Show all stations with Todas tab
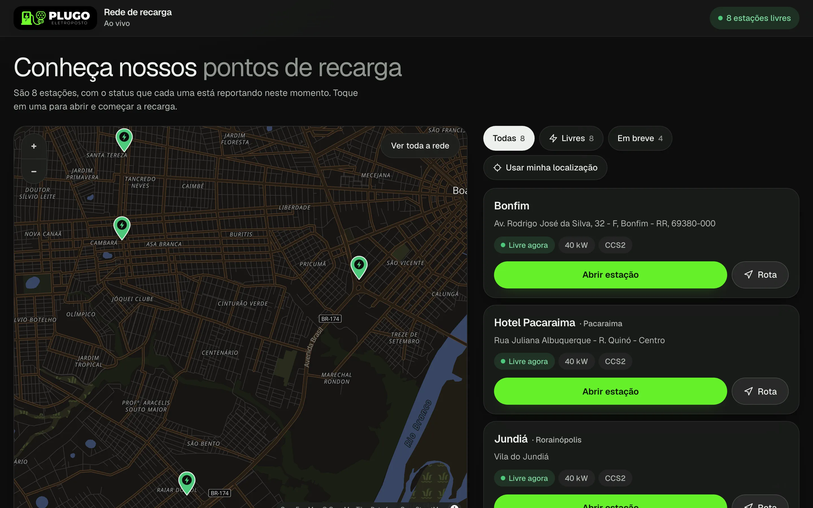The height and width of the screenshot is (508, 813). point(509,138)
